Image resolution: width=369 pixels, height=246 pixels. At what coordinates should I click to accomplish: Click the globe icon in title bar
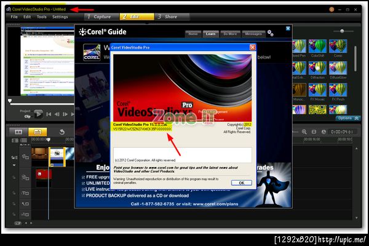coord(331,9)
